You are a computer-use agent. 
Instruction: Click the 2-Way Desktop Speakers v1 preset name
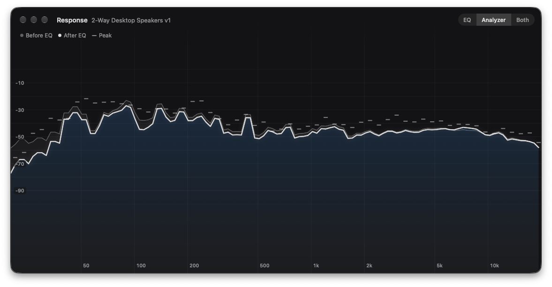(131, 21)
